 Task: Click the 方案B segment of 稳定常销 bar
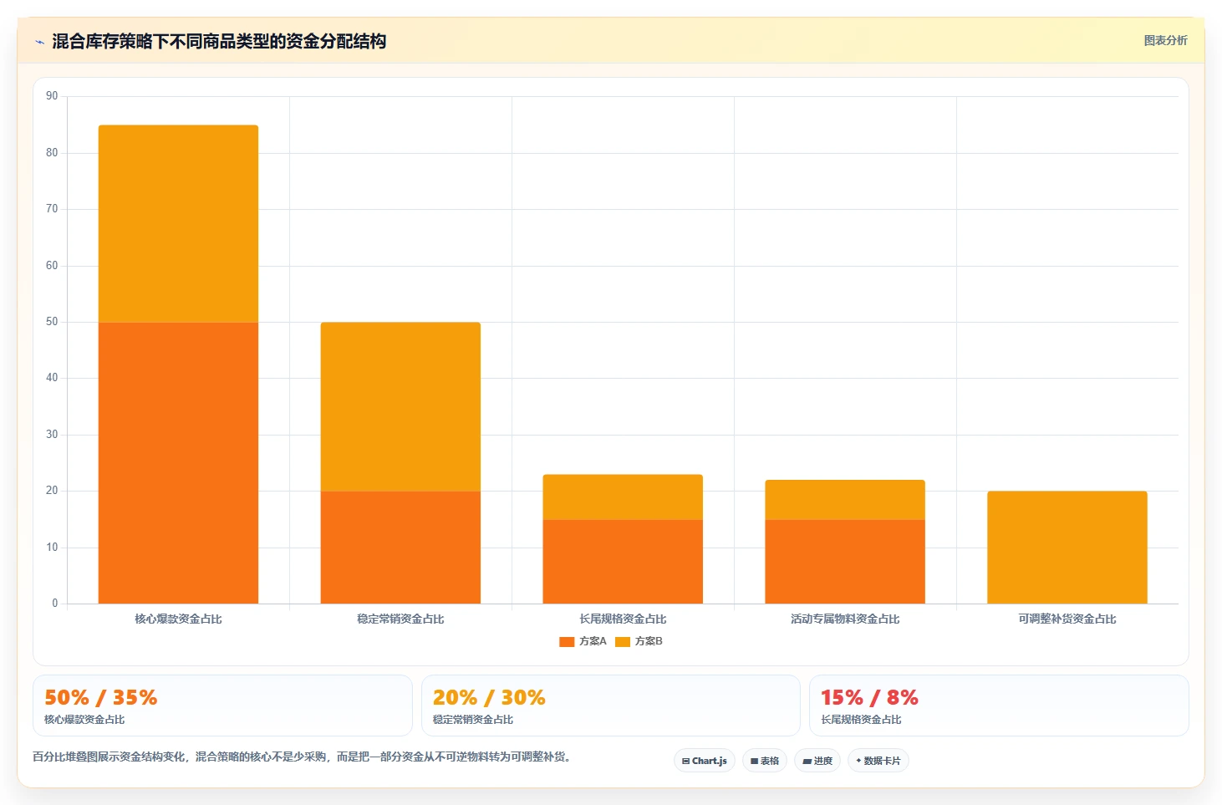point(400,406)
